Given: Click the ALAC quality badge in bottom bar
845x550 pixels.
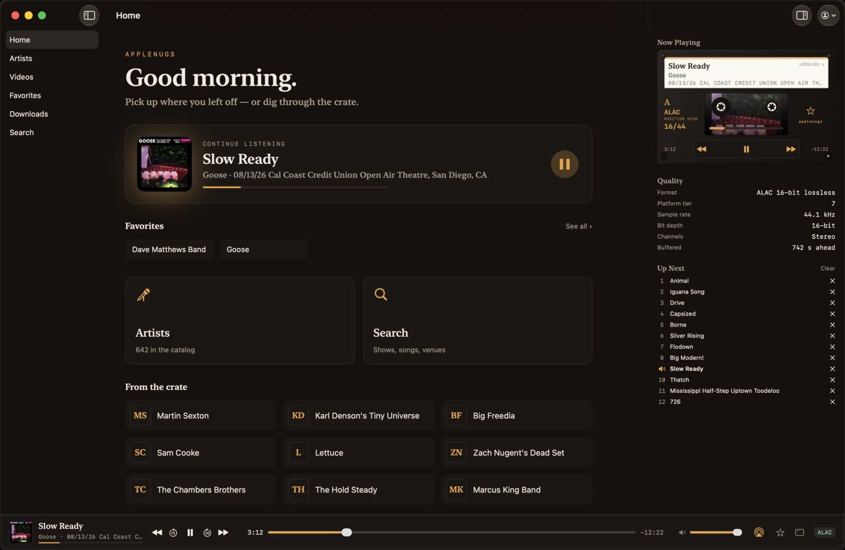Looking at the screenshot, I should click(824, 533).
